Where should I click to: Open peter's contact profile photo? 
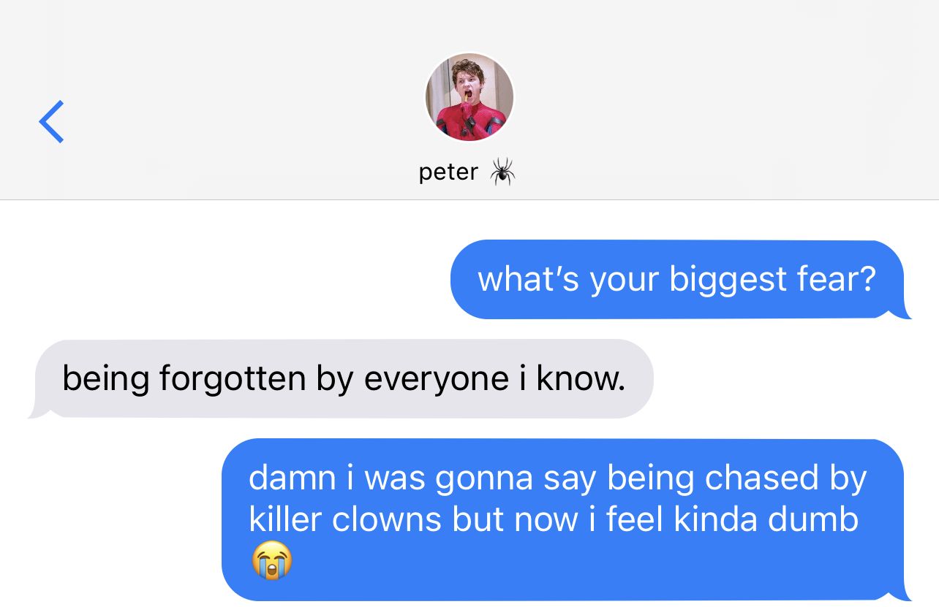[x=469, y=96]
